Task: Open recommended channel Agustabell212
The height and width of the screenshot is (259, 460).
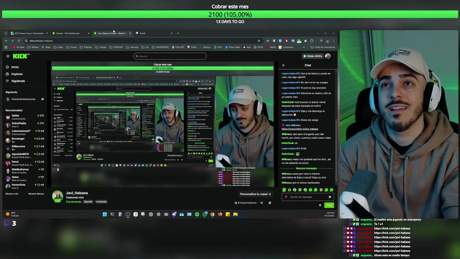Action: 24,155
